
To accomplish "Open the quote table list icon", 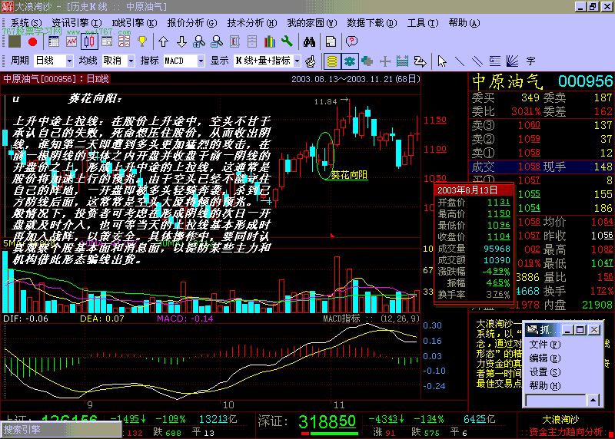I will coord(54,41).
